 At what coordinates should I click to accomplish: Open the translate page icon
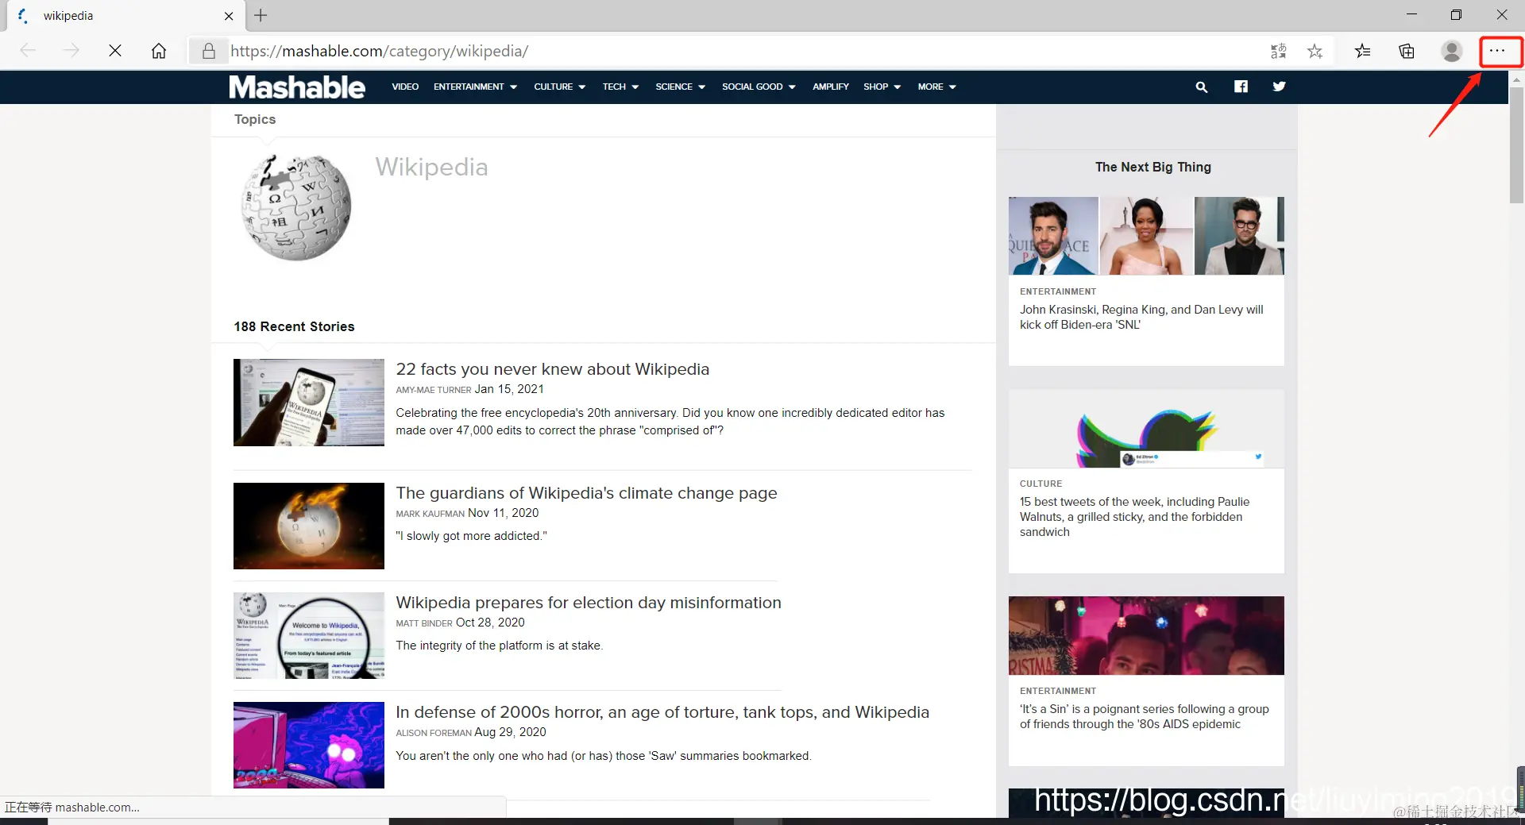click(x=1278, y=52)
